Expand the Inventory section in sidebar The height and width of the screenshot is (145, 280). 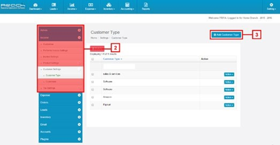click(x=60, y=117)
